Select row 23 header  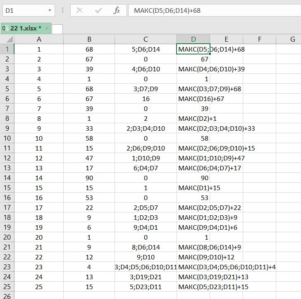tap(7, 267)
